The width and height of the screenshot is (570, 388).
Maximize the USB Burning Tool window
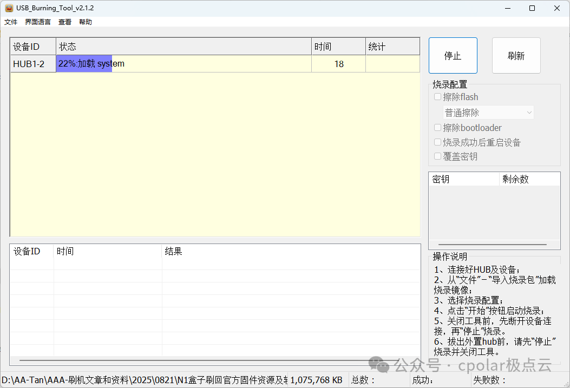coord(532,8)
